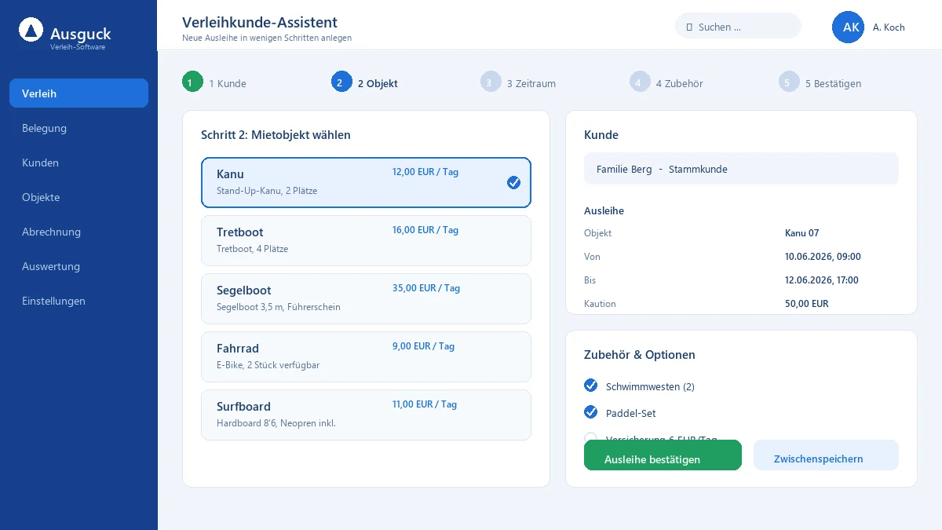942x530 pixels.
Task: Click the Ausguck logo icon
Action: [31, 31]
